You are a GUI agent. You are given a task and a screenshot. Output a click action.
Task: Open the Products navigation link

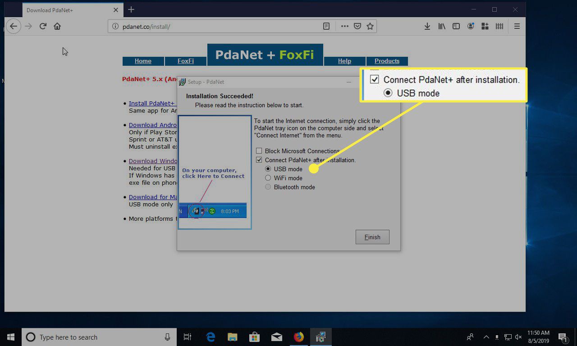(387, 61)
